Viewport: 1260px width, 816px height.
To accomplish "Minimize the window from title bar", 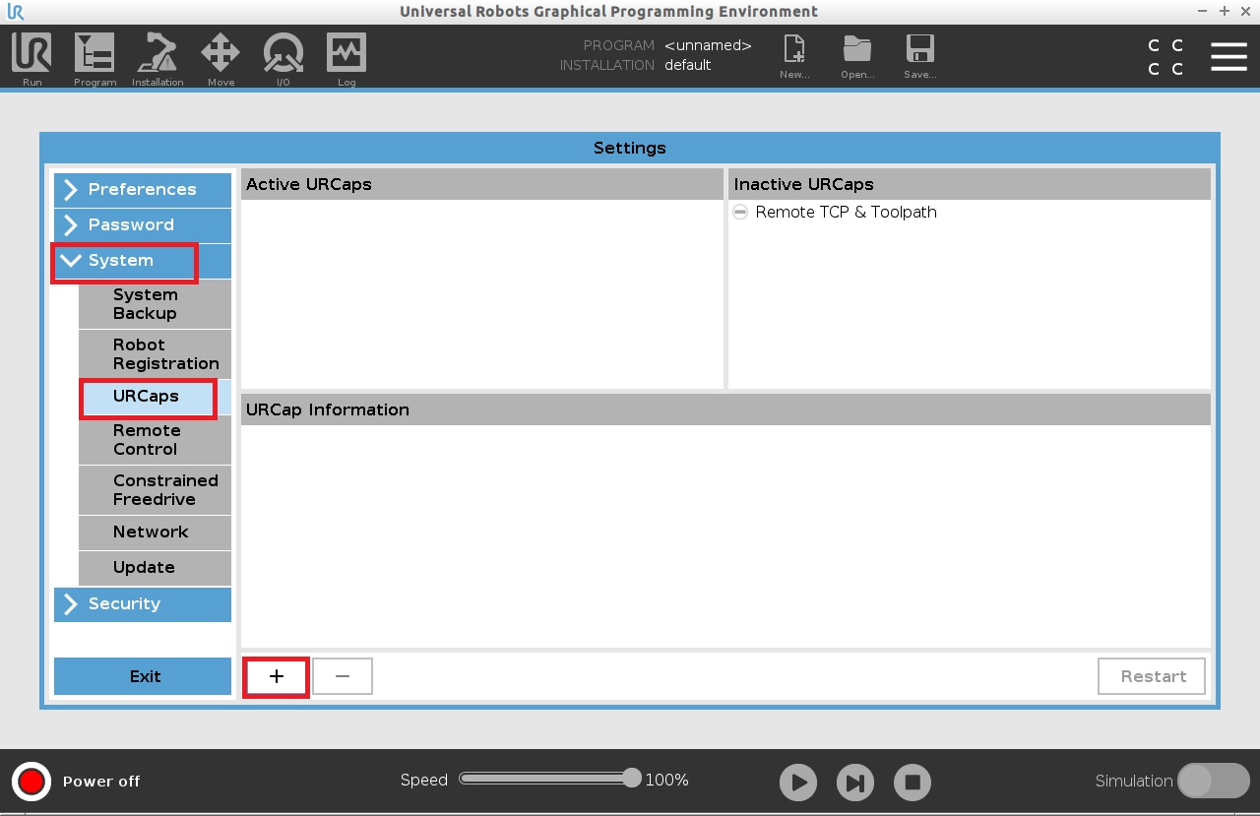I will 1204,11.
